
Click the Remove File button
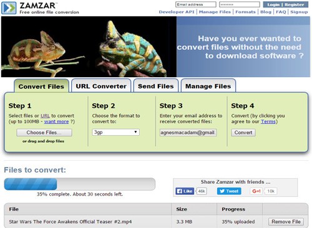point(286,222)
